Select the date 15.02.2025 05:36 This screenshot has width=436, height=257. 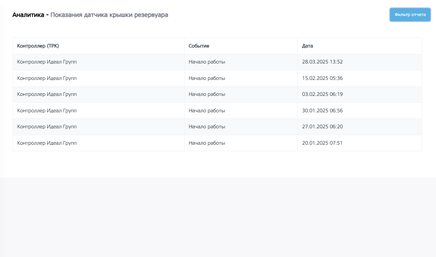tap(322, 78)
